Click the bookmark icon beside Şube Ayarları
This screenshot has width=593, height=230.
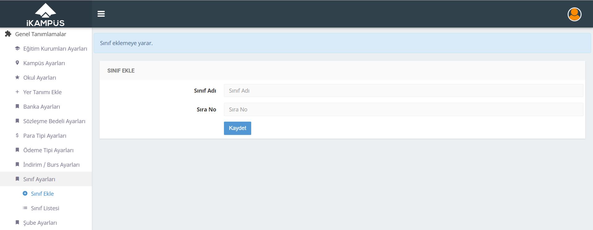click(17, 222)
